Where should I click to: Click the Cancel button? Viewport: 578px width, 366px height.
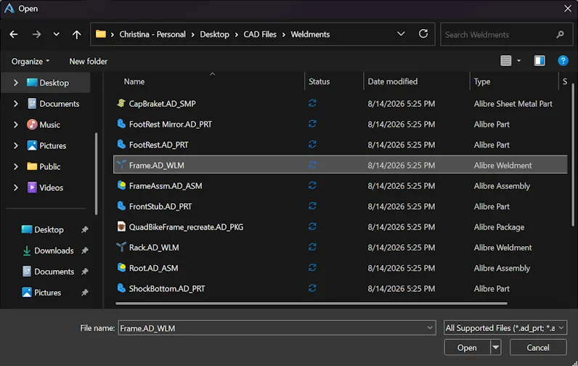(538, 347)
